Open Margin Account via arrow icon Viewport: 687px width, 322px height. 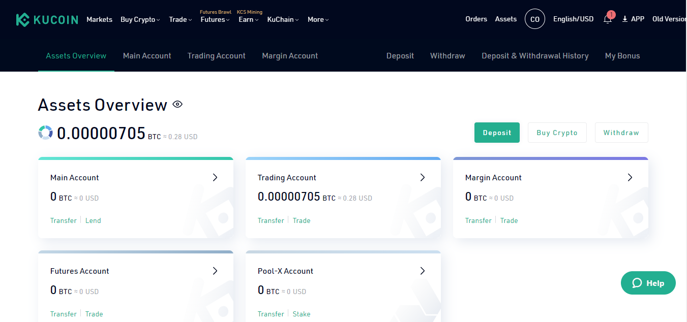click(x=630, y=177)
